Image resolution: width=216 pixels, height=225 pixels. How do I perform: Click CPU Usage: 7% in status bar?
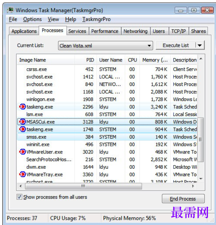click(x=68, y=218)
